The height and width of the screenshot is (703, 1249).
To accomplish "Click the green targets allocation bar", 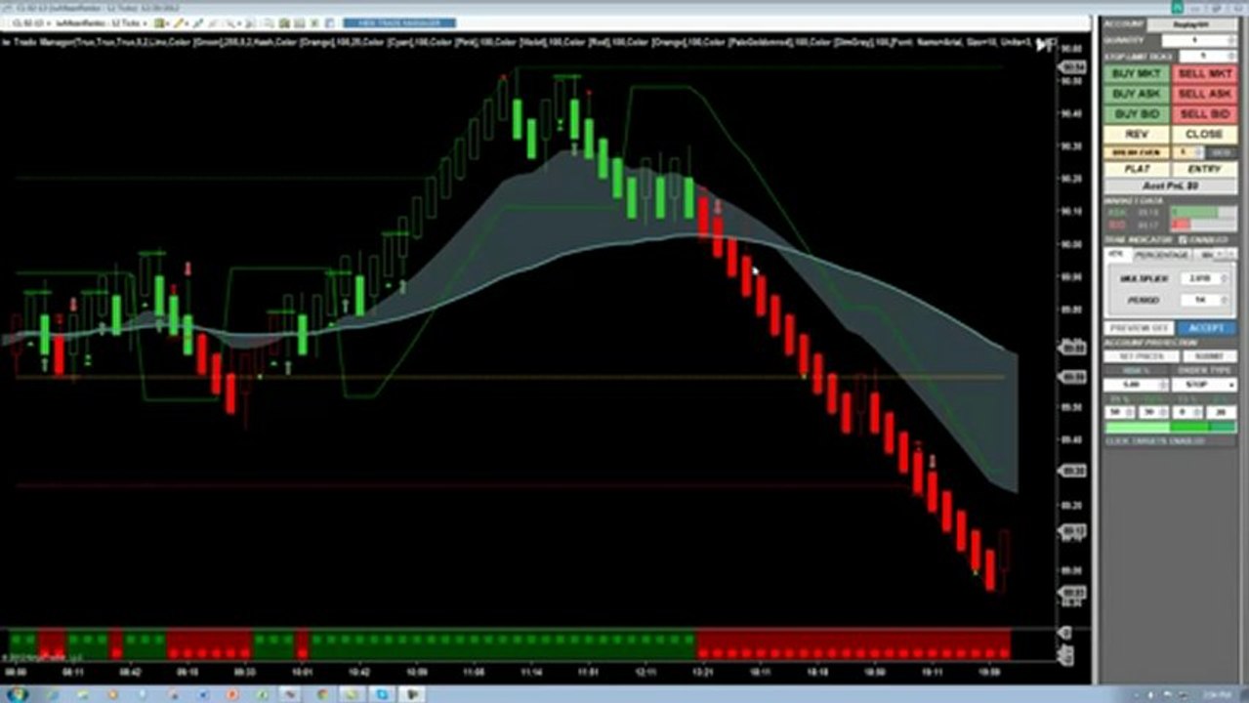I will 1170,427.
